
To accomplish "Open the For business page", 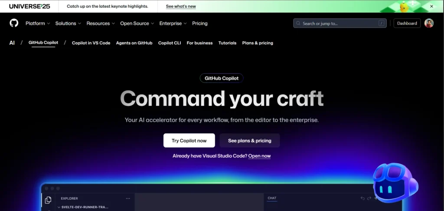I will pos(199,43).
